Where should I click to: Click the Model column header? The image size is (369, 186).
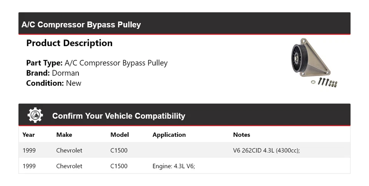120,135
